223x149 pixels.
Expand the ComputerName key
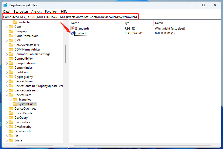7,63
